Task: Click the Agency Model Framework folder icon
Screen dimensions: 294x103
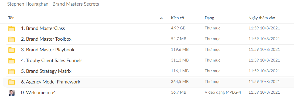Action: pyautogui.click(x=11, y=82)
